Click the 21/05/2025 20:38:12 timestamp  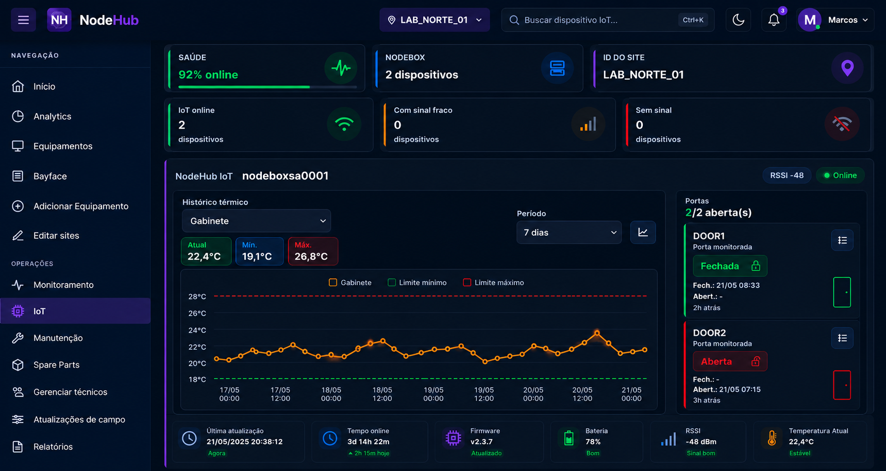tap(244, 442)
